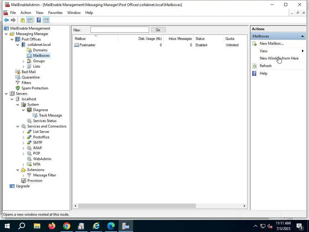309x232 pixels.
Task: Select the WebAdmin gear icon
Action: point(29,159)
